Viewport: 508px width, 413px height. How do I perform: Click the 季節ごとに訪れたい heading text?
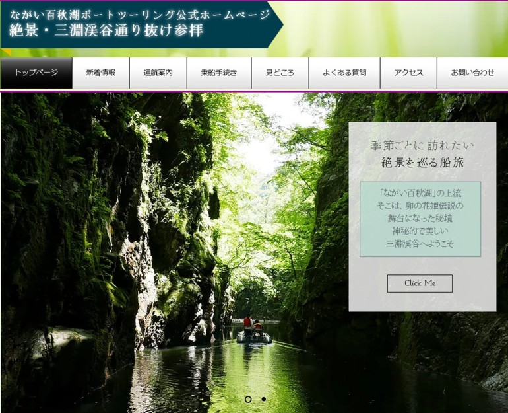tap(422, 145)
